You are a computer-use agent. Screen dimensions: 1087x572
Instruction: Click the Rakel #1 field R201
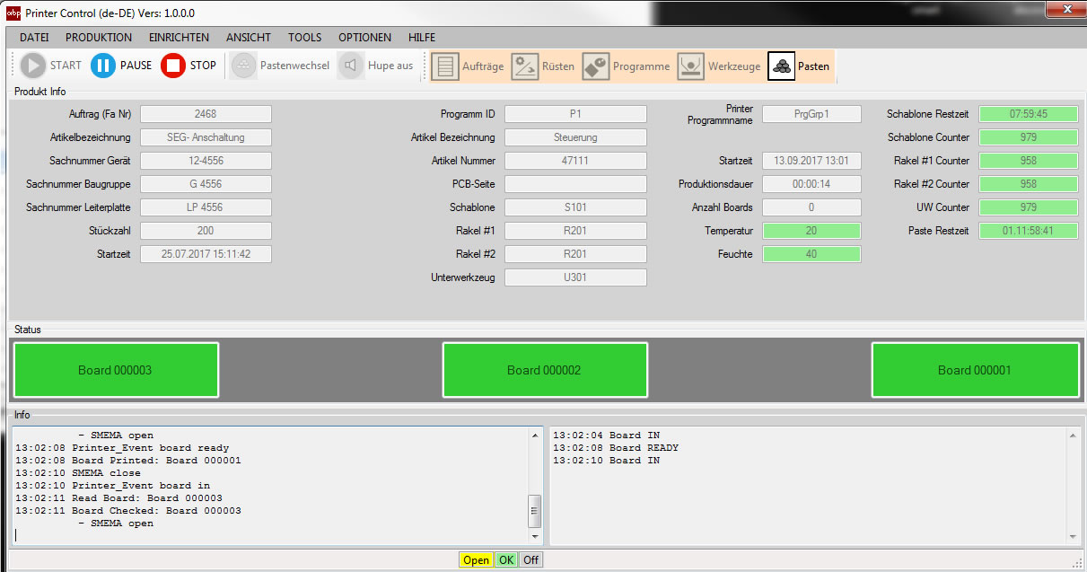(x=575, y=231)
